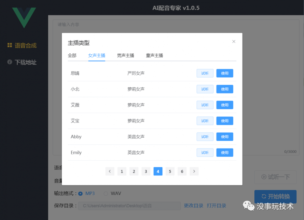
Task: Click the 美音女声 description
Action: click(136, 137)
